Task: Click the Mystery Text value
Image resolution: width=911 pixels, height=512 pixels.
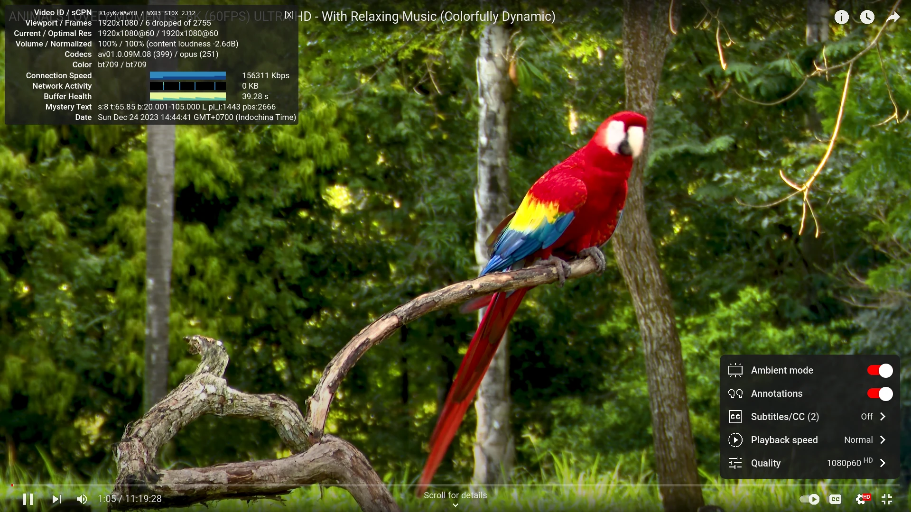Action: click(186, 107)
